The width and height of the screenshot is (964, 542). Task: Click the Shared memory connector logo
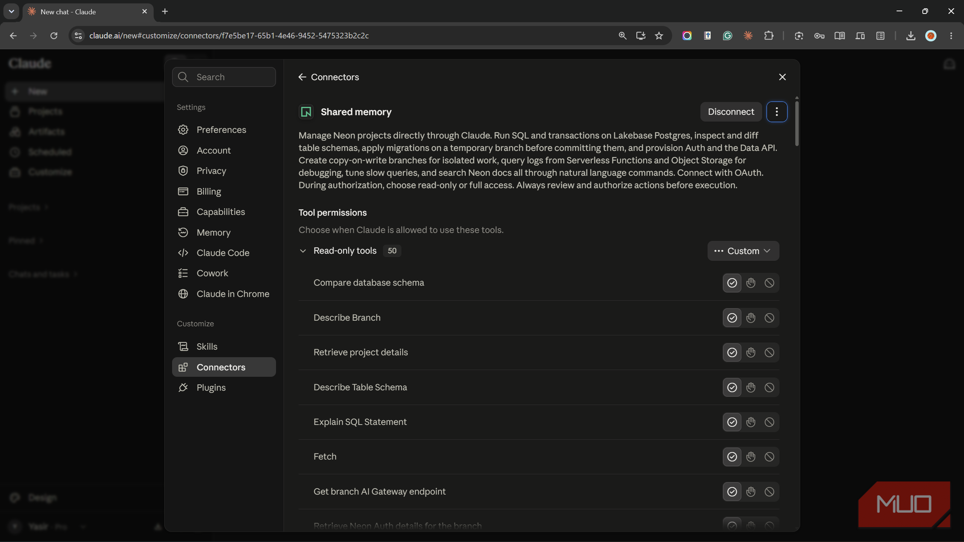(306, 112)
